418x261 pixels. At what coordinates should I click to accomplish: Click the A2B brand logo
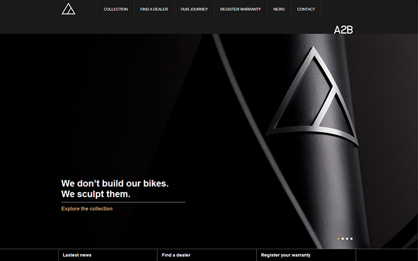click(343, 30)
